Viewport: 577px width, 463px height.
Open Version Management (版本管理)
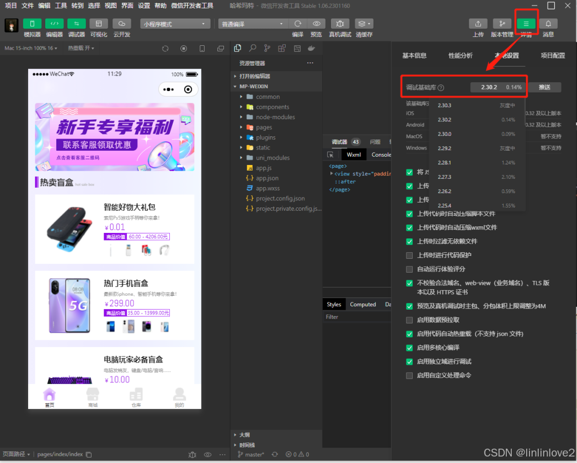[502, 24]
